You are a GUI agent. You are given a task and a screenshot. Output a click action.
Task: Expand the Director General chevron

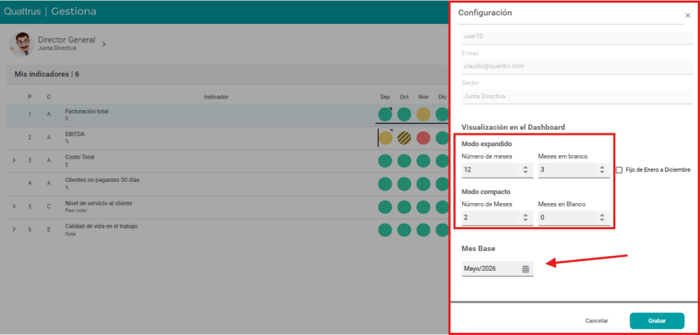pos(104,44)
